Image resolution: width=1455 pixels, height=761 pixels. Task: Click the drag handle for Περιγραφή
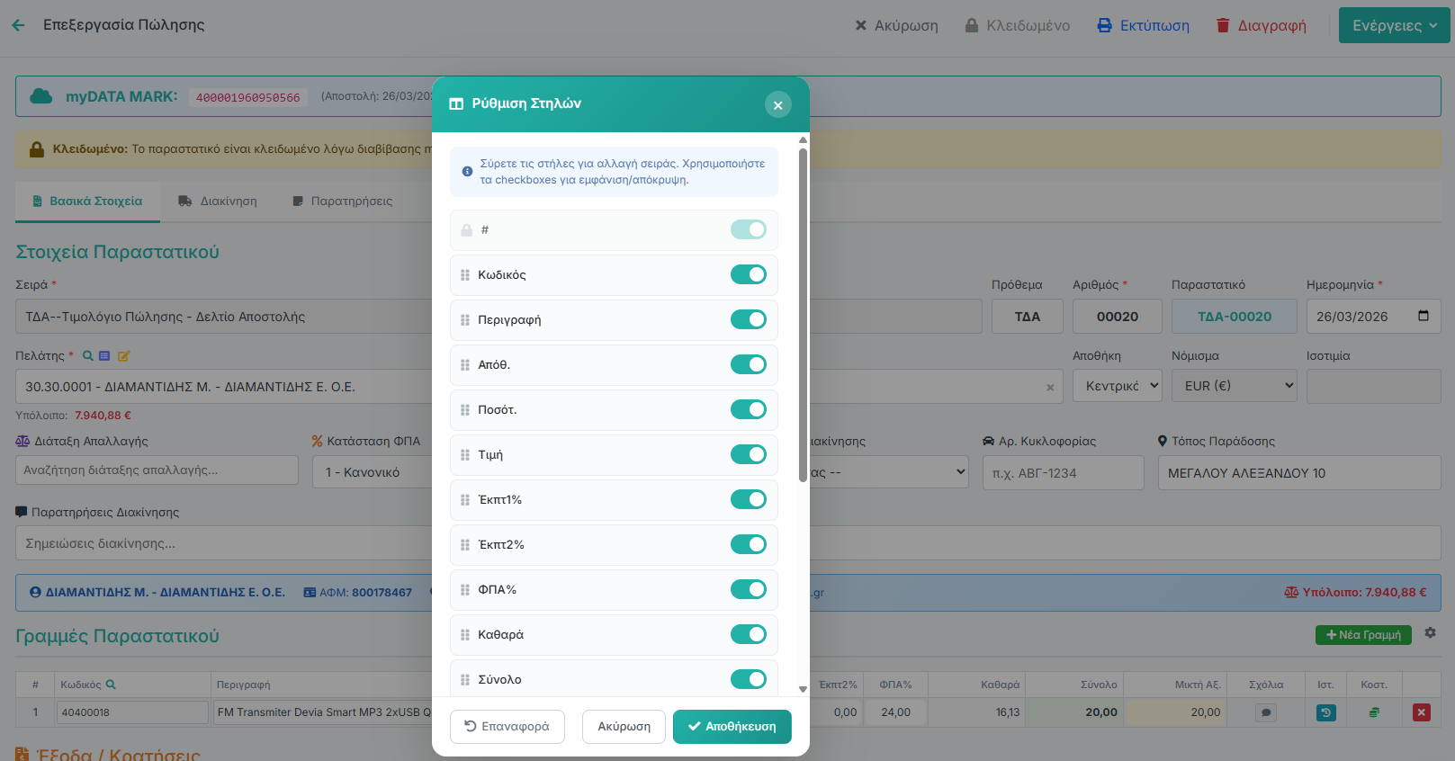465,320
